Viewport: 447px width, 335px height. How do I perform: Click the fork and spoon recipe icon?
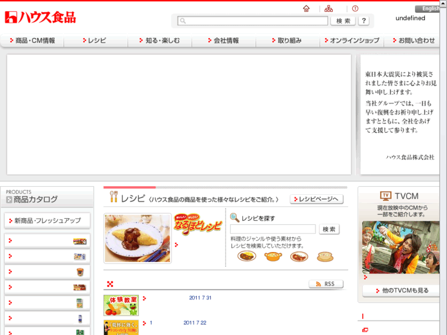114,197
